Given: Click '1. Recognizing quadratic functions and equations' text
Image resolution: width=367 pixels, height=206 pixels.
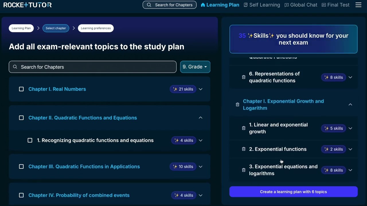Looking at the screenshot, I should click(95, 140).
